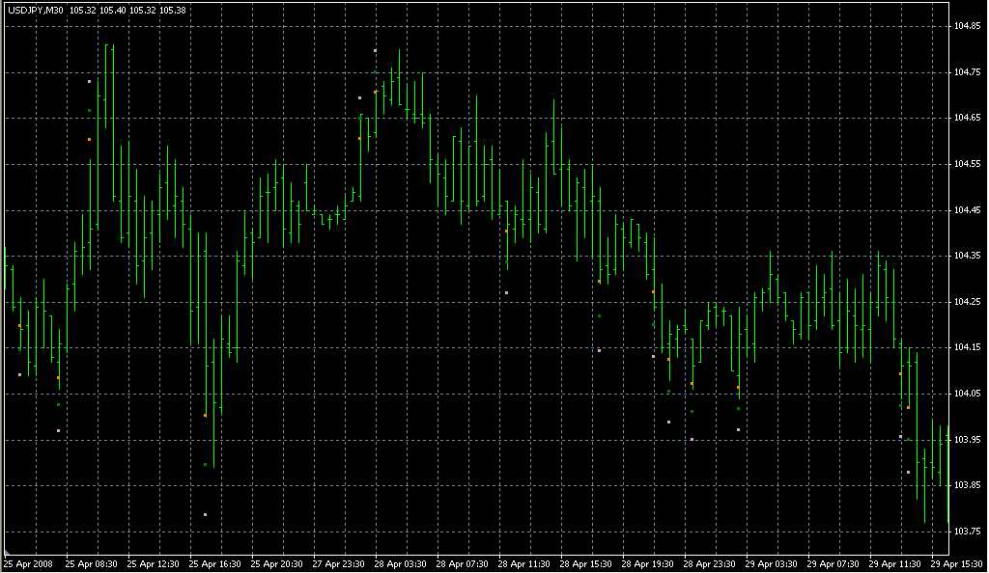Click the 104.25 price scale label

pos(969,302)
